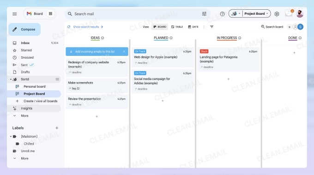Viewport: 314px width, 175px height.
Task: Open the account profile avatar
Action: coord(300,13)
